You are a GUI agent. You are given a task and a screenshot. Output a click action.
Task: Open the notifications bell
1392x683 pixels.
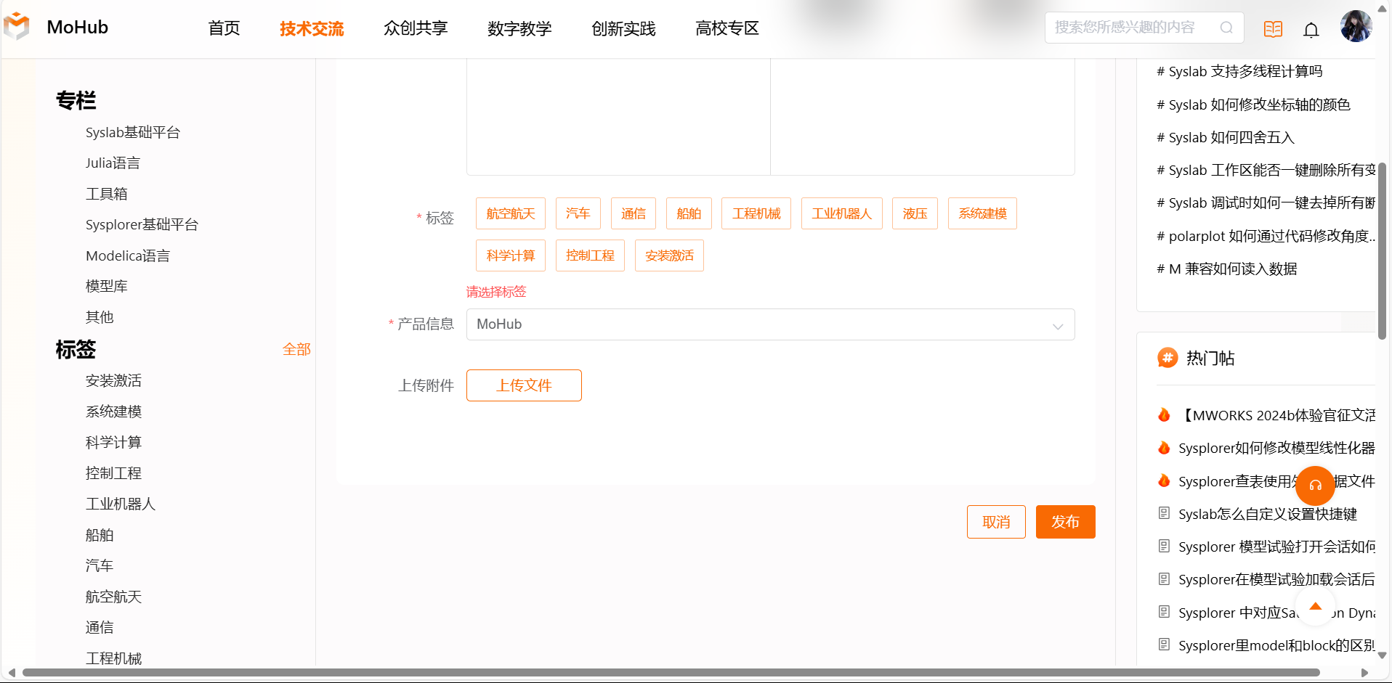1311,30
